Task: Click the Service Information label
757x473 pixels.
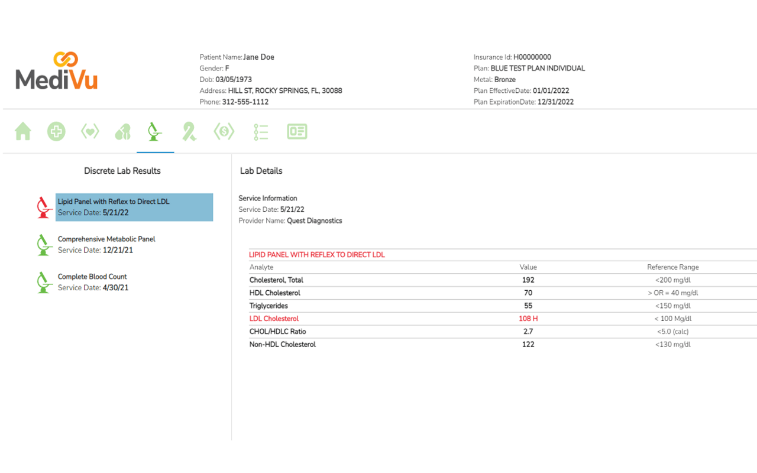Action: (268, 198)
